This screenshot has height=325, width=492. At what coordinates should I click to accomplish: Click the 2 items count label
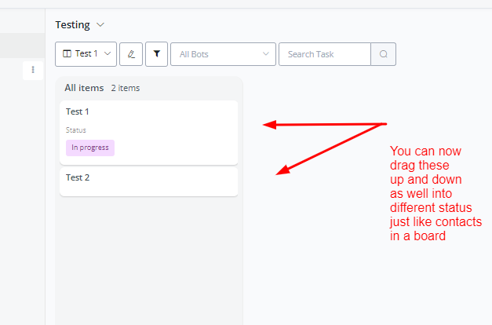click(126, 89)
